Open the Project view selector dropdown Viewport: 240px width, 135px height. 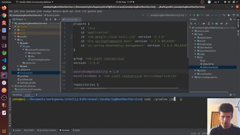(x=19, y=19)
